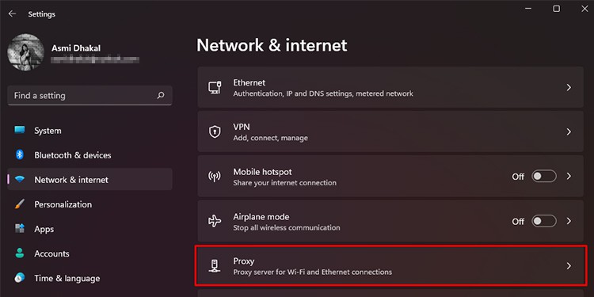Click the search magnifier icon
Viewport: 594px width, 297px height.
(x=161, y=96)
